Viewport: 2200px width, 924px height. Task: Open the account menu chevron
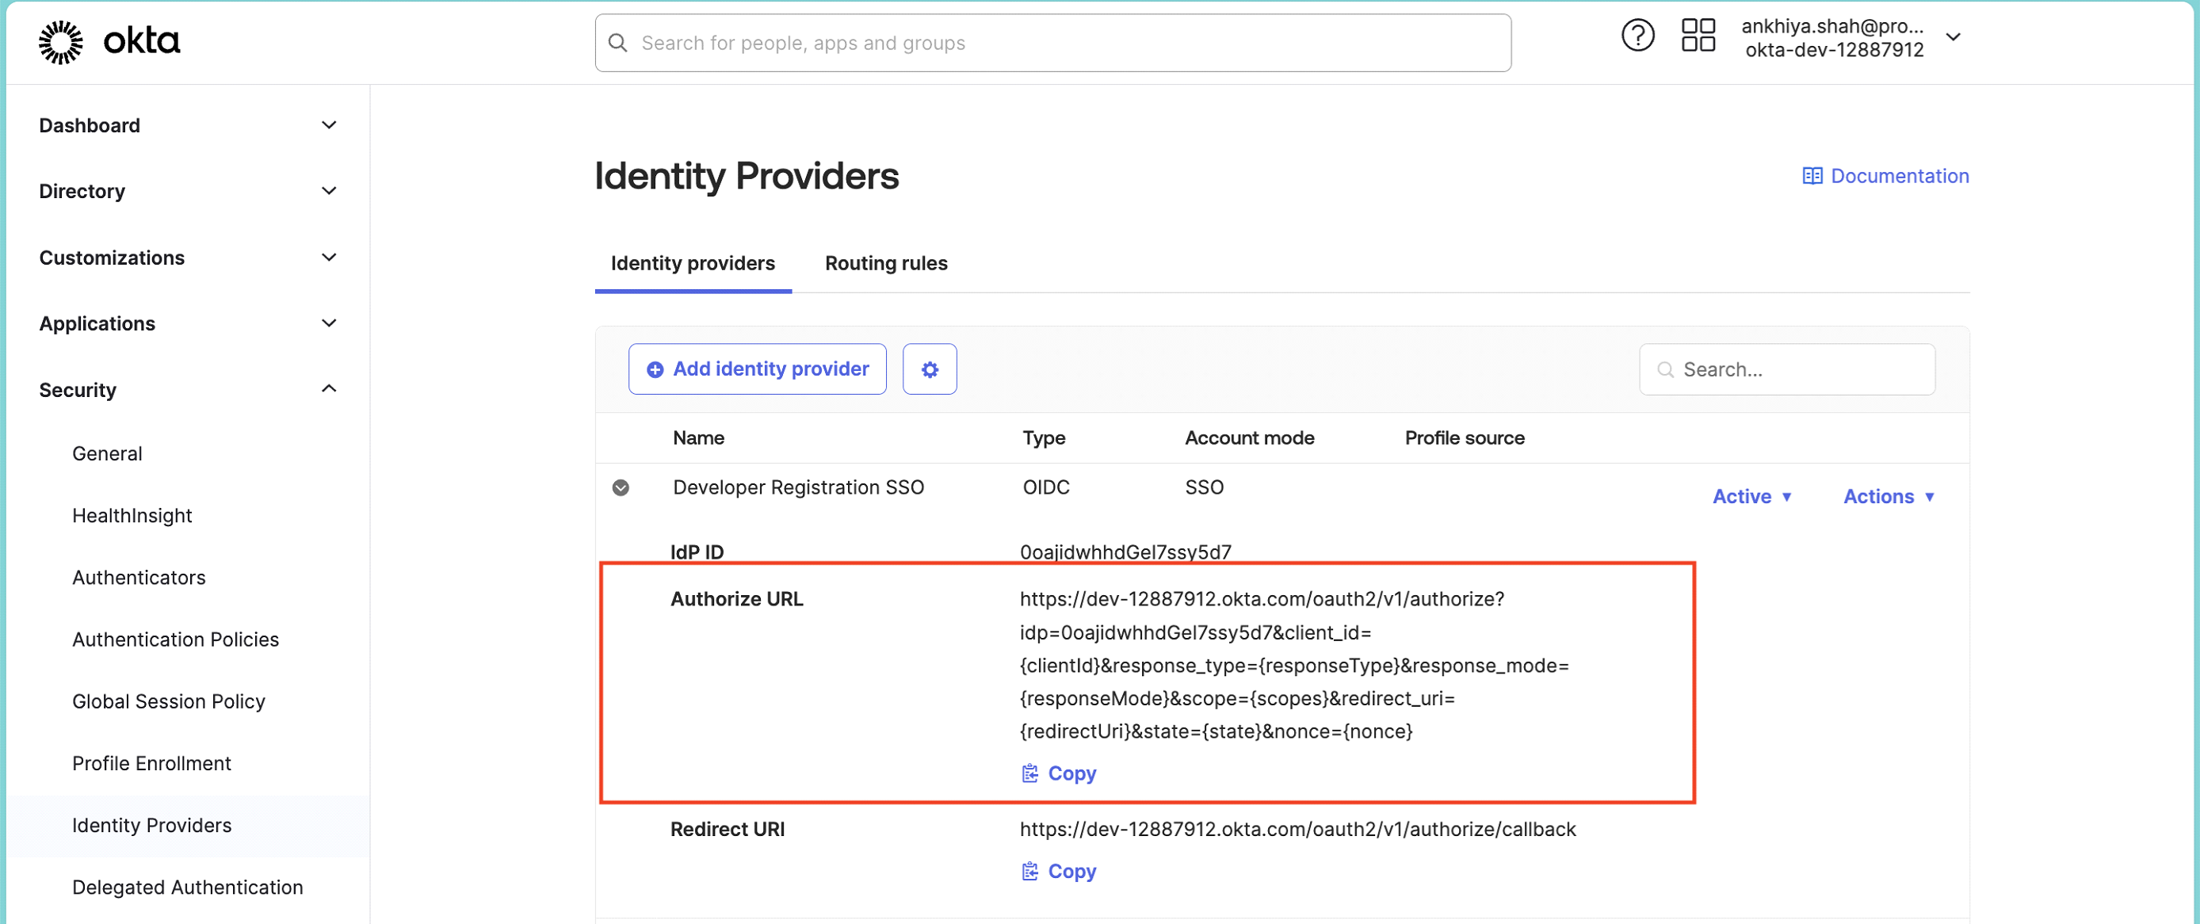[x=1955, y=36]
